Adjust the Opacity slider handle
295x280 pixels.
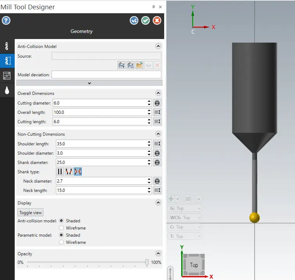[147, 263]
